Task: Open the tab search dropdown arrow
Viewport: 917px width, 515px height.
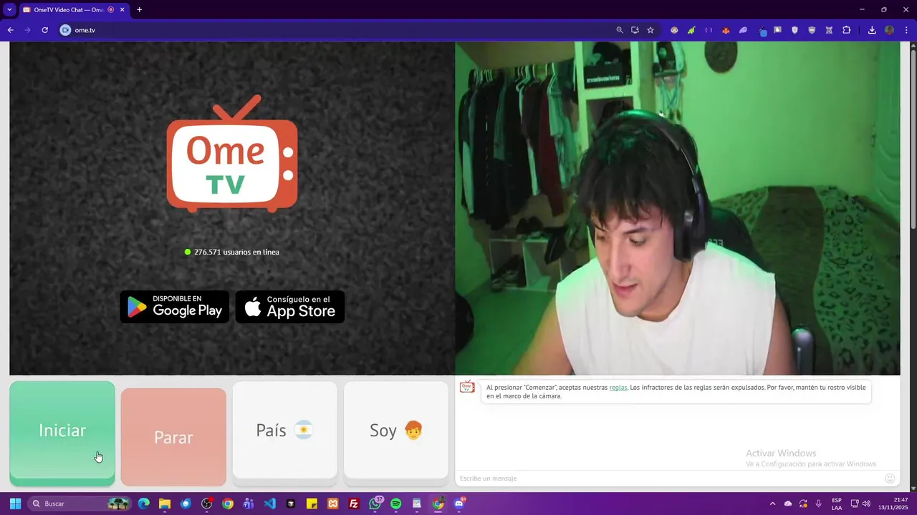Action: tap(9, 10)
